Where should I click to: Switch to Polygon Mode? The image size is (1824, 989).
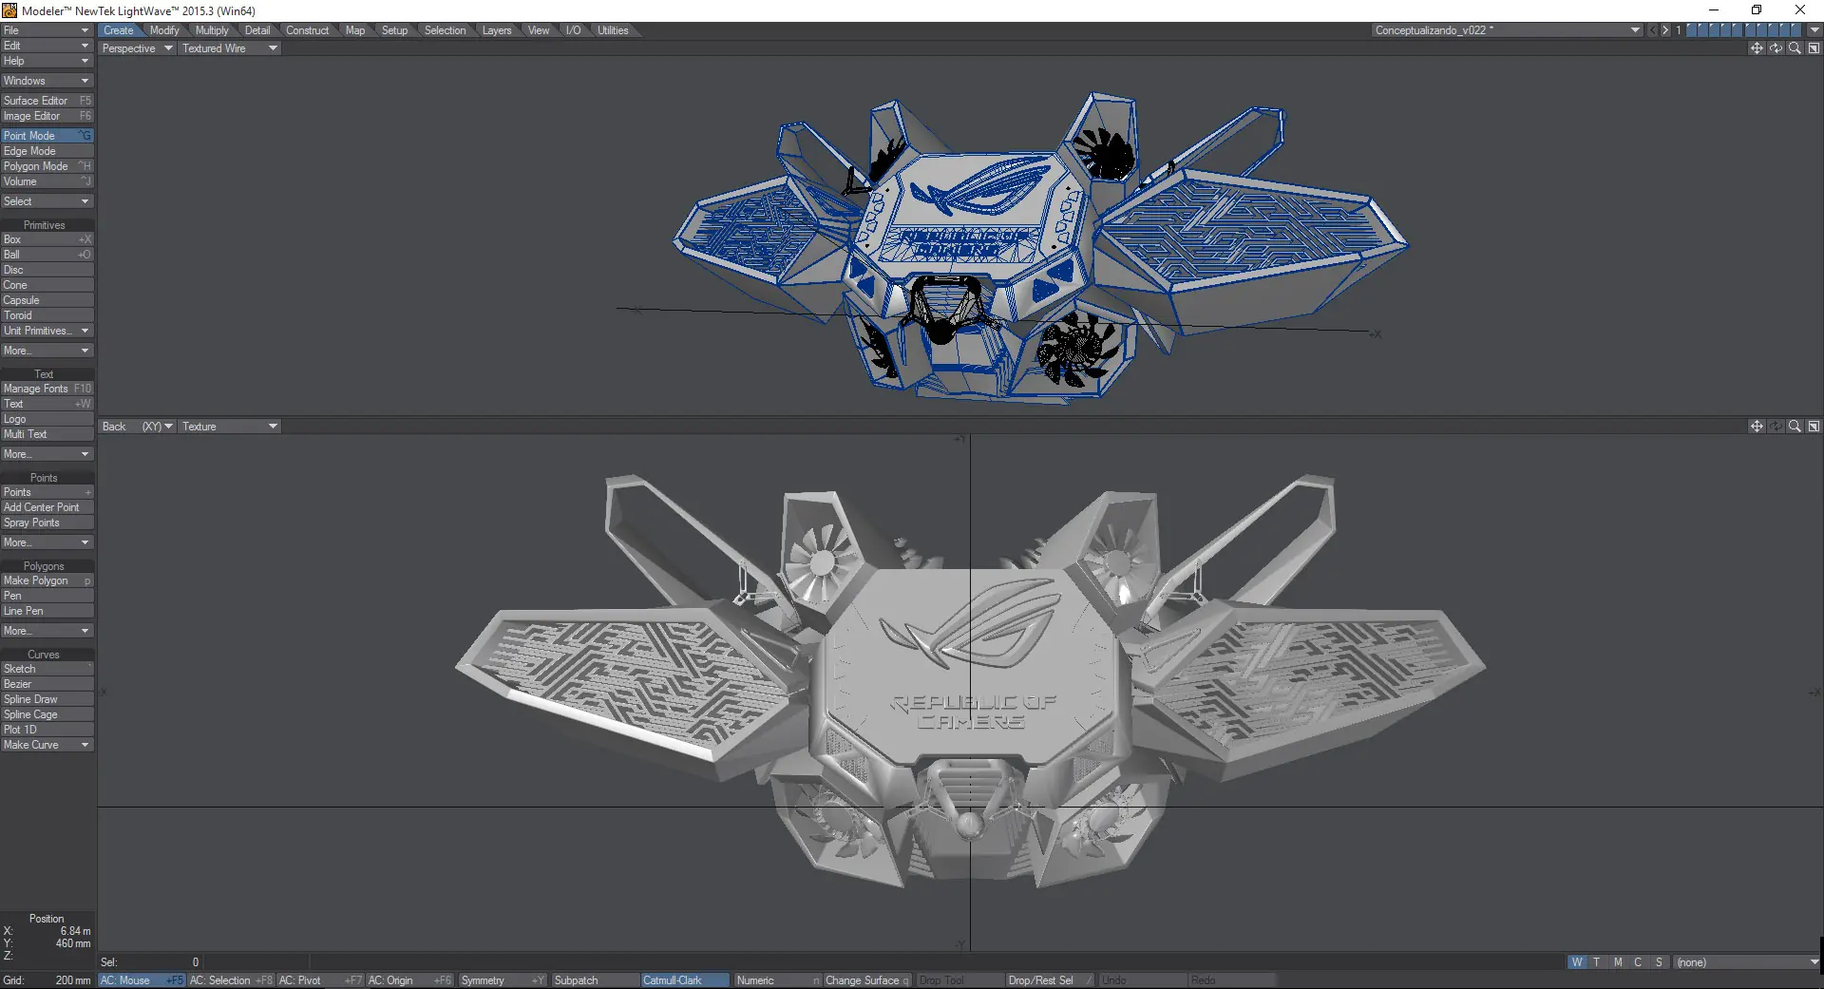point(47,166)
